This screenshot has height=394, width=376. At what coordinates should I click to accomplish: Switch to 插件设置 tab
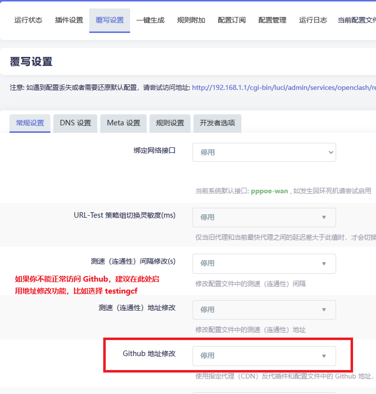pos(69,20)
